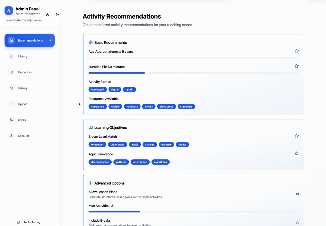The height and width of the screenshot is (226, 326).
Task: Star the Duration Fit priority
Action: tap(297, 66)
